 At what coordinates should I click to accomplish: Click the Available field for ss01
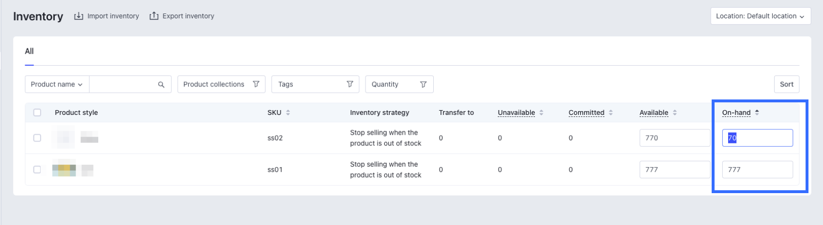[674, 169]
